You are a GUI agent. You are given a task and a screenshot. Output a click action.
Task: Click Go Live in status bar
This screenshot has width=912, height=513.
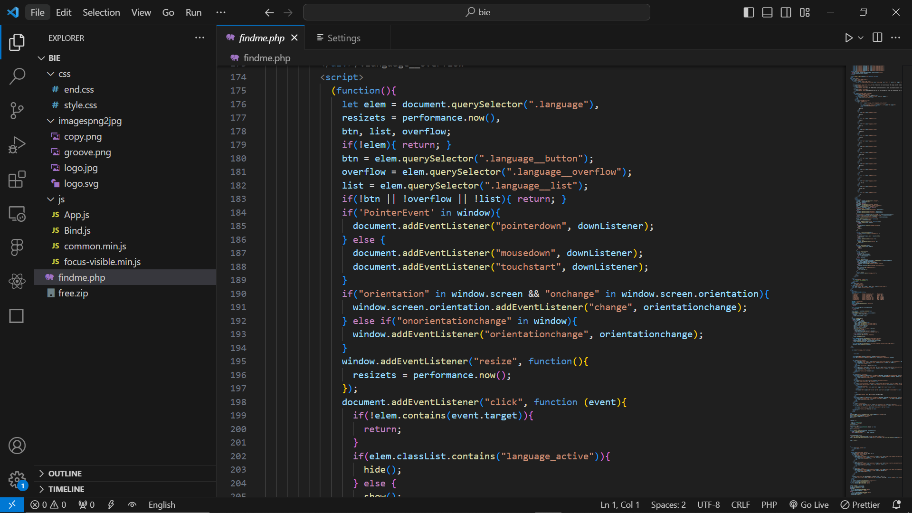click(x=809, y=505)
